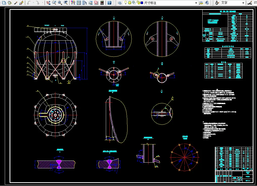The width and height of the screenshot is (257, 186).
Task: Open the QuickCalc calculator
Action: click(x=102, y=3)
